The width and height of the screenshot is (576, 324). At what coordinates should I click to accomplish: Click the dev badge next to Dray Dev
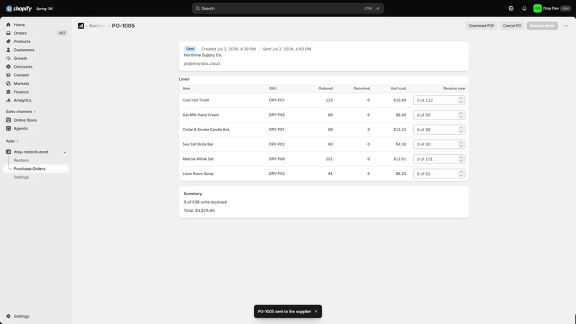click(565, 9)
